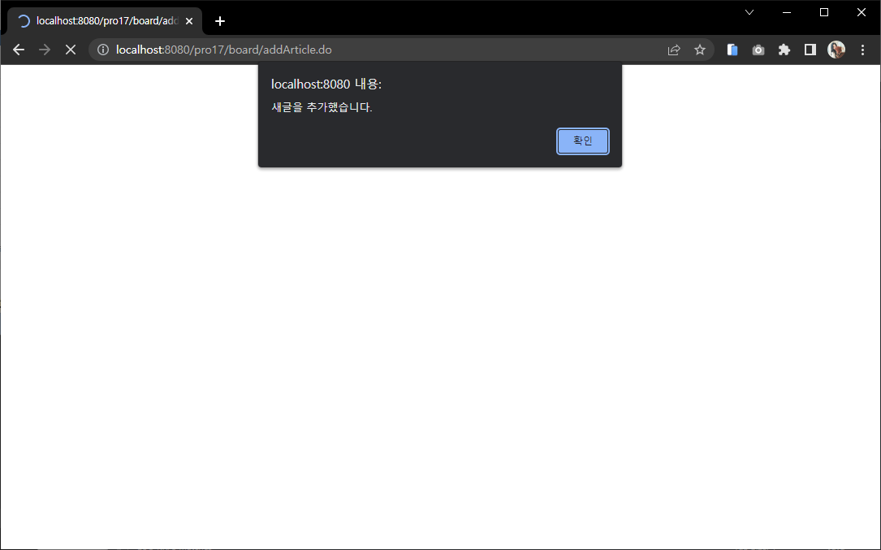Toggle the browser side panel
The image size is (881, 550).
click(x=810, y=50)
